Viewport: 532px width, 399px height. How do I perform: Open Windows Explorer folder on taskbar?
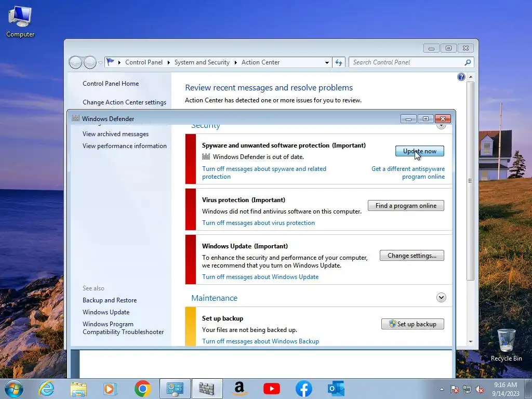78,389
